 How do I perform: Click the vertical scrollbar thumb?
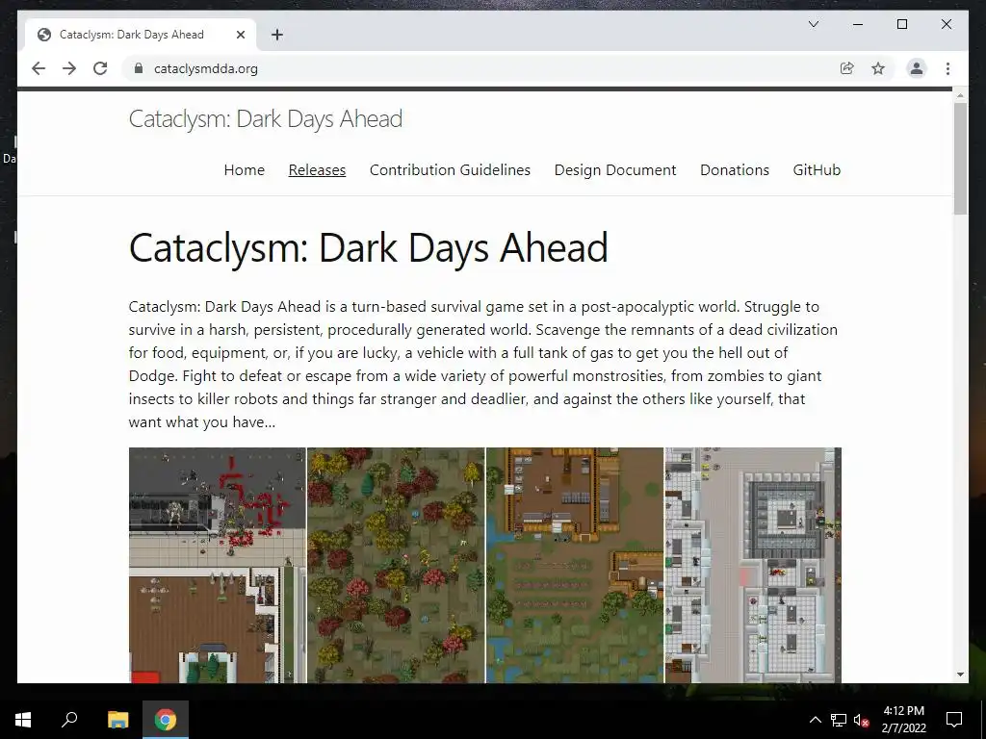tap(960, 159)
